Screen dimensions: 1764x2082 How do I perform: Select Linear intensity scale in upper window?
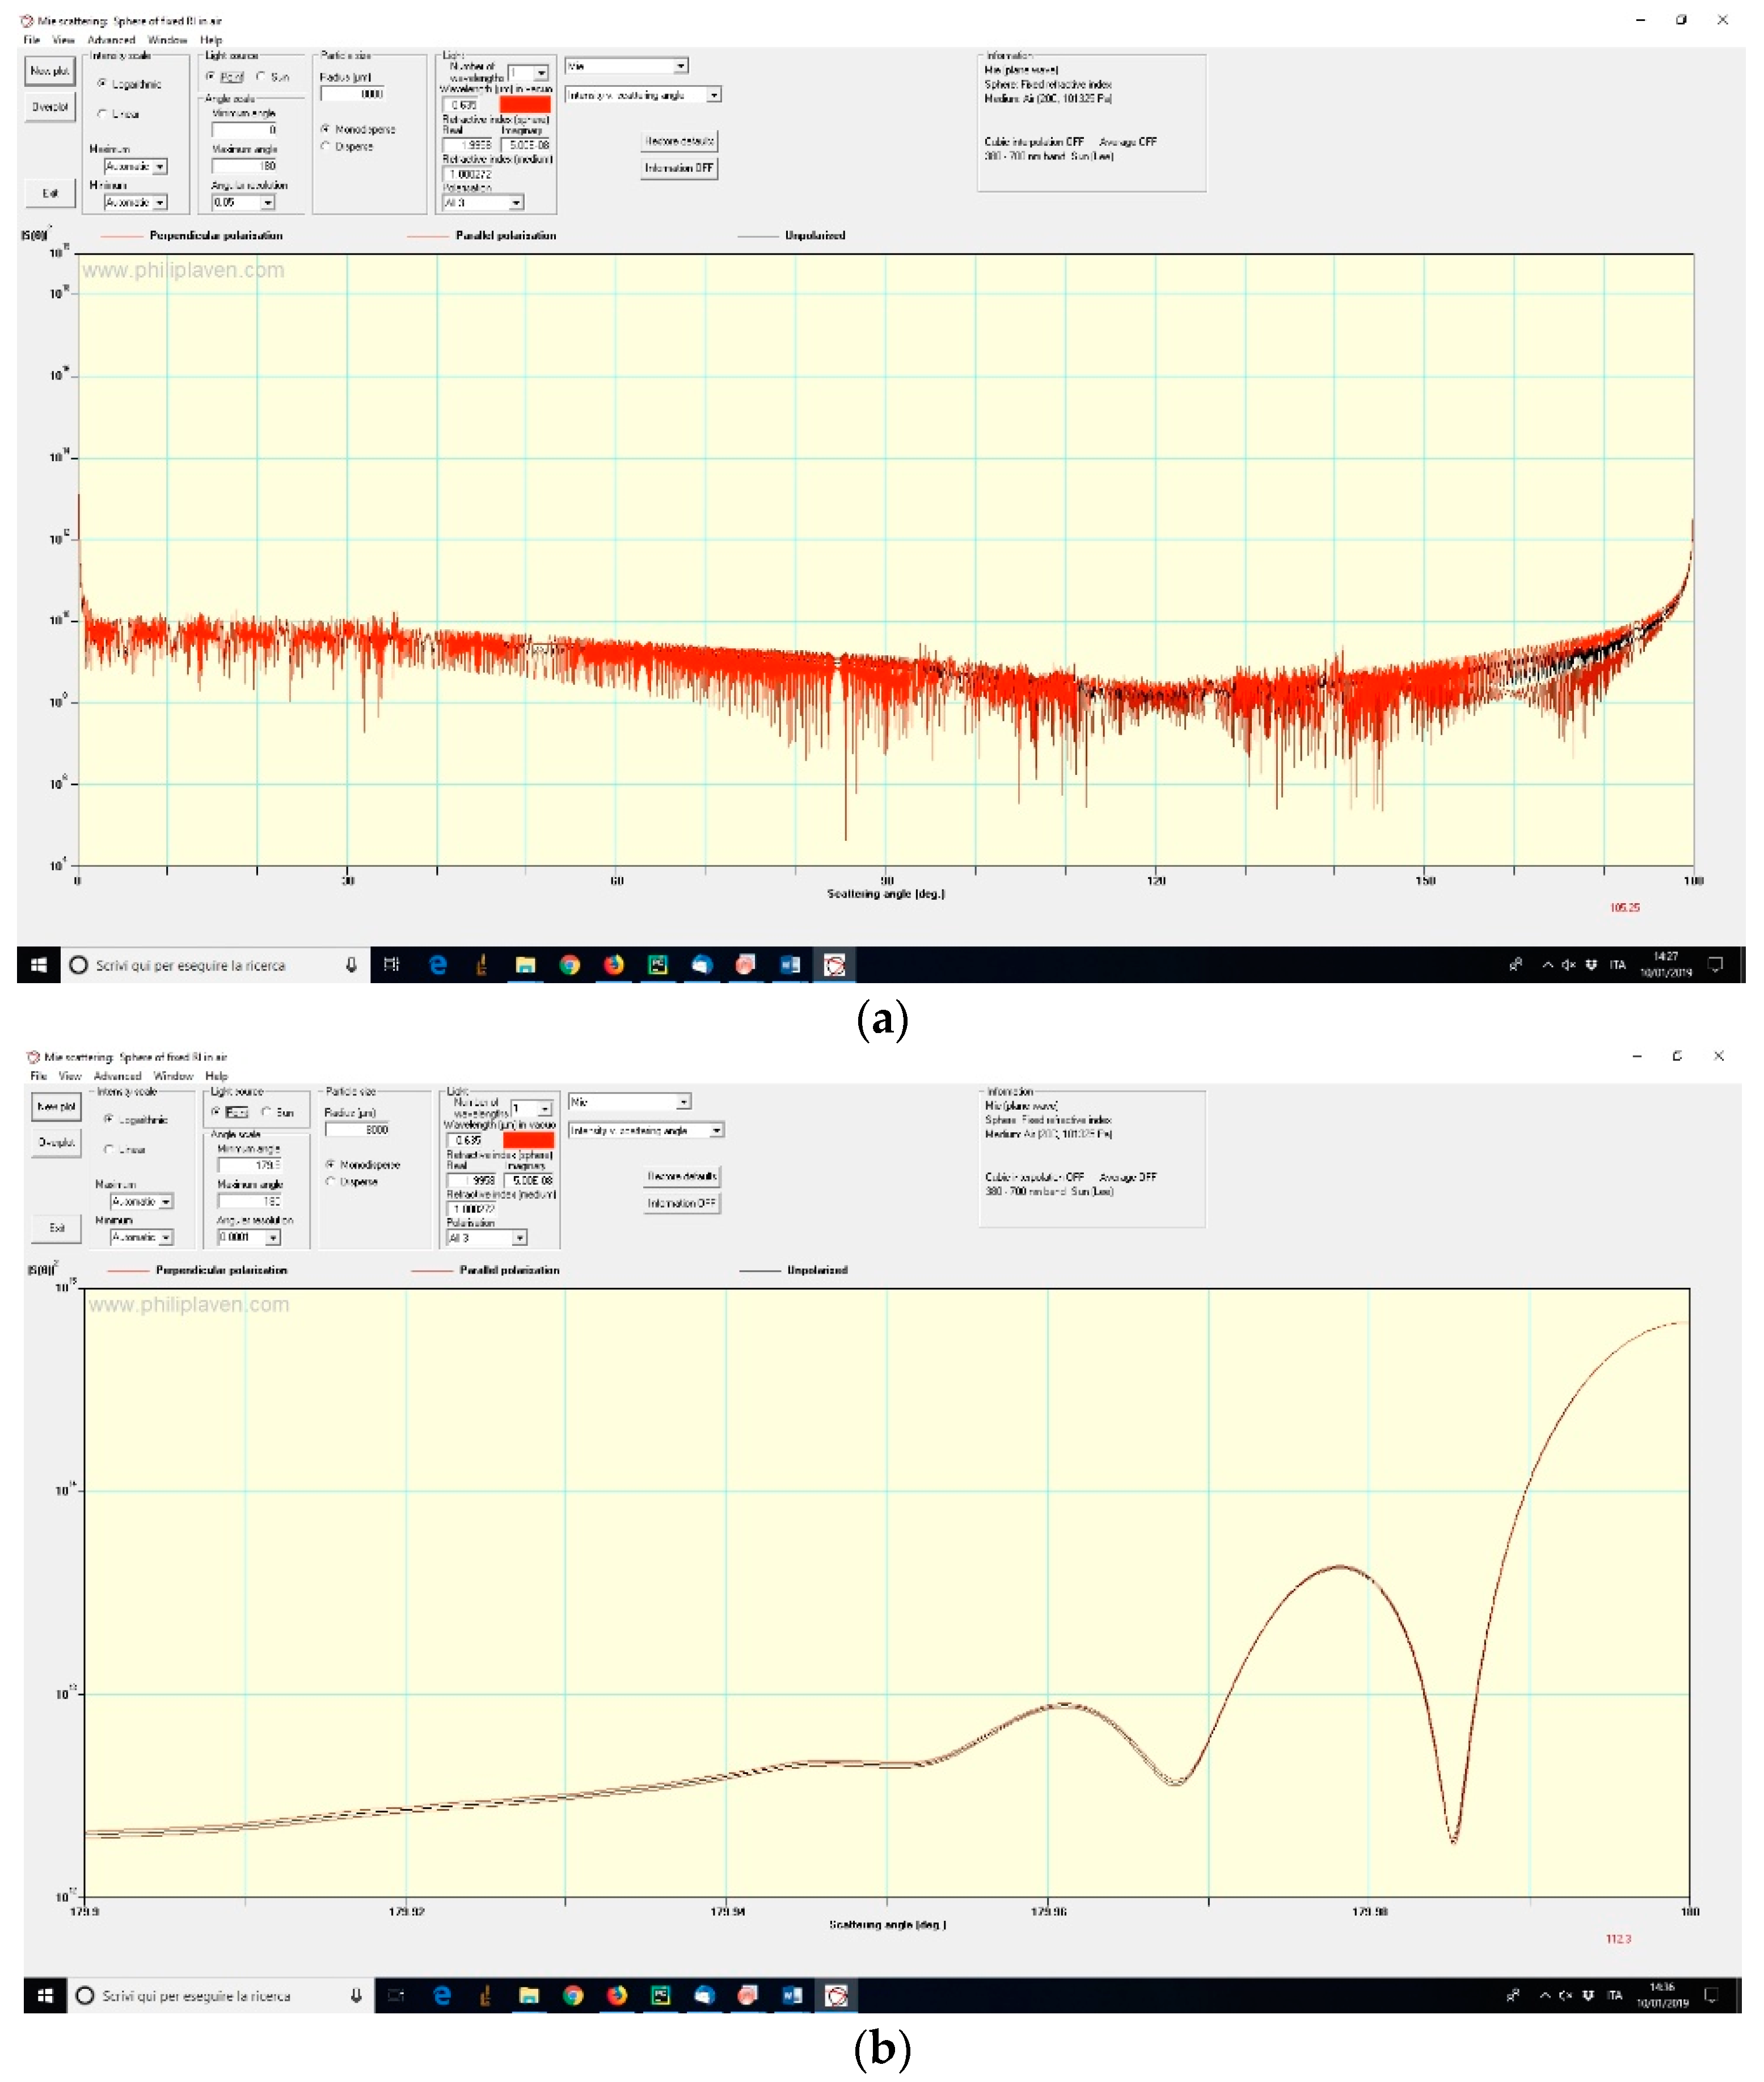coord(103,114)
